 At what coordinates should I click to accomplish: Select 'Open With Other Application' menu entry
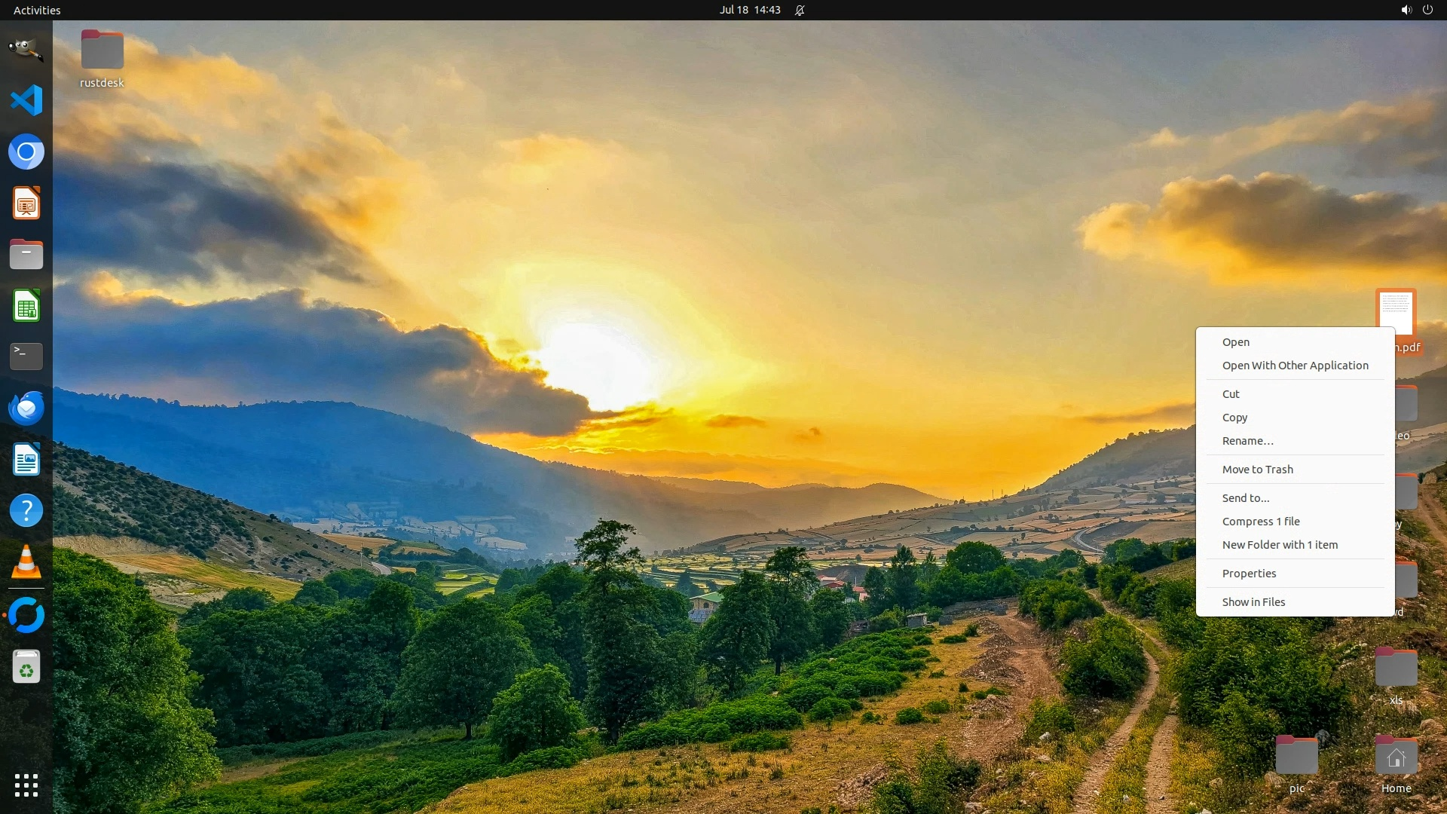pos(1295,366)
